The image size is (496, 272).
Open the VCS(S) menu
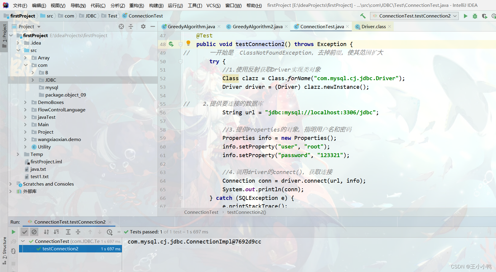(214, 5)
